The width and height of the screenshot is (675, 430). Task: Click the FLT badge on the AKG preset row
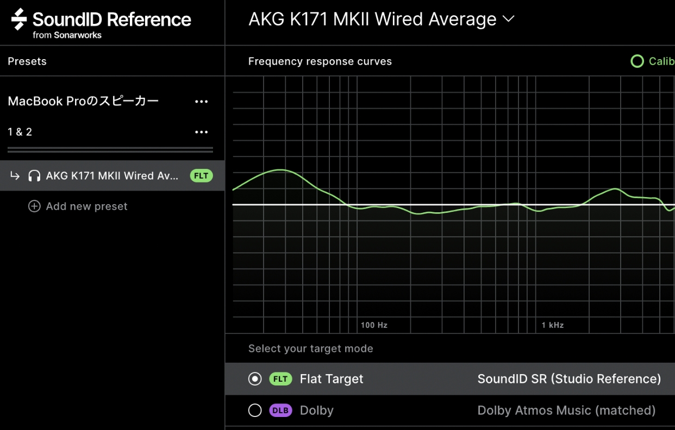coord(201,176)
